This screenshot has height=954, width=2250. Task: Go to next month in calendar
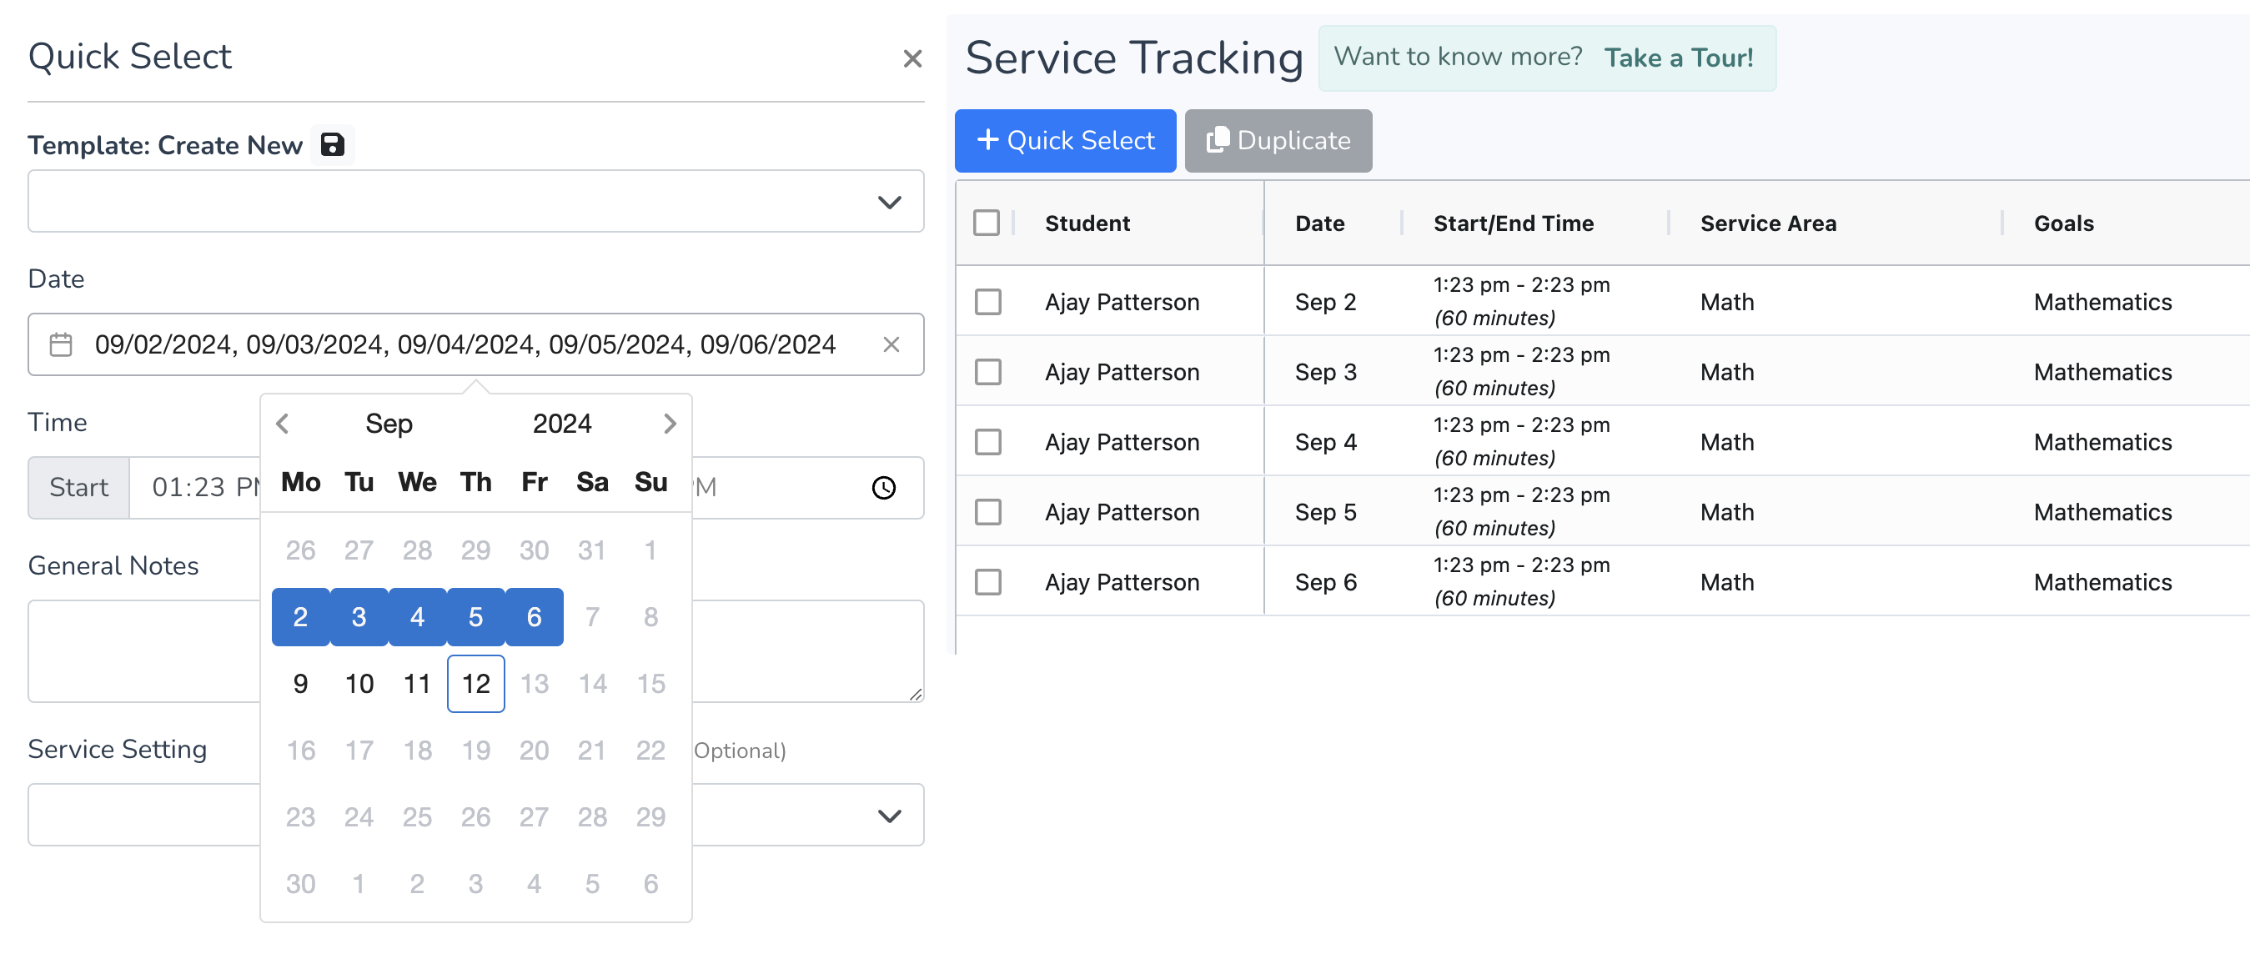click(x=669, y=424)
